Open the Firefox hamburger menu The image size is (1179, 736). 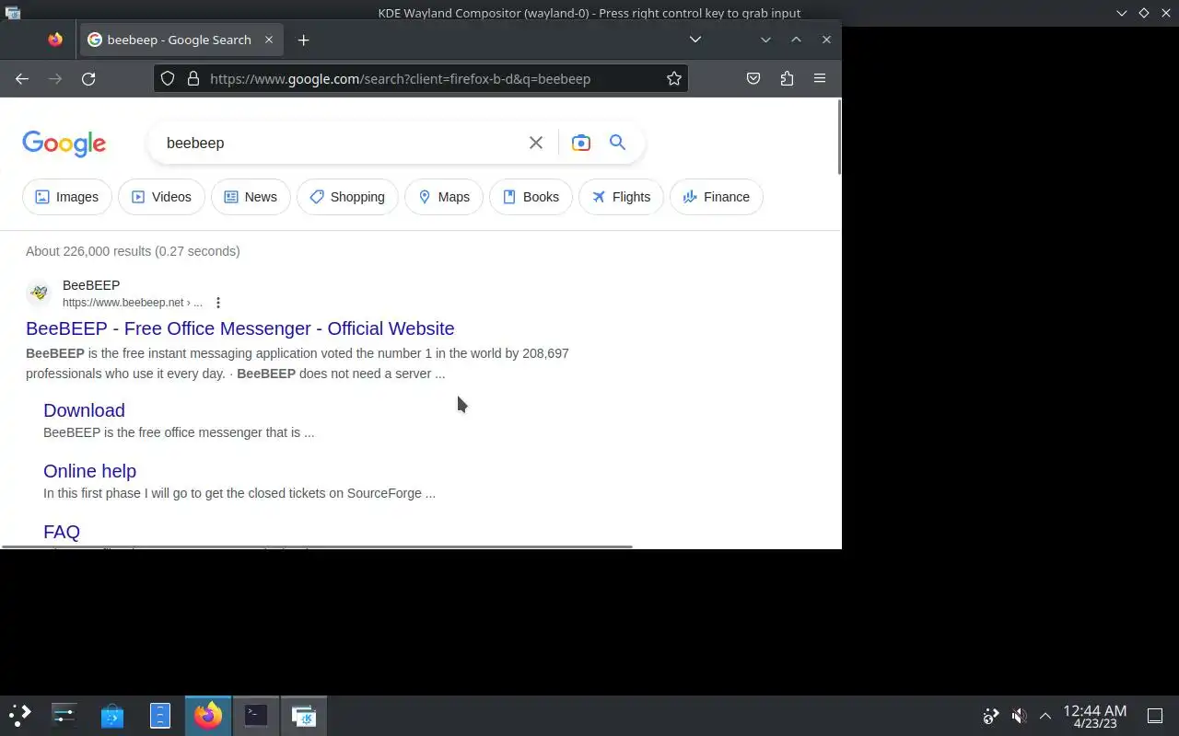point(820,79)
